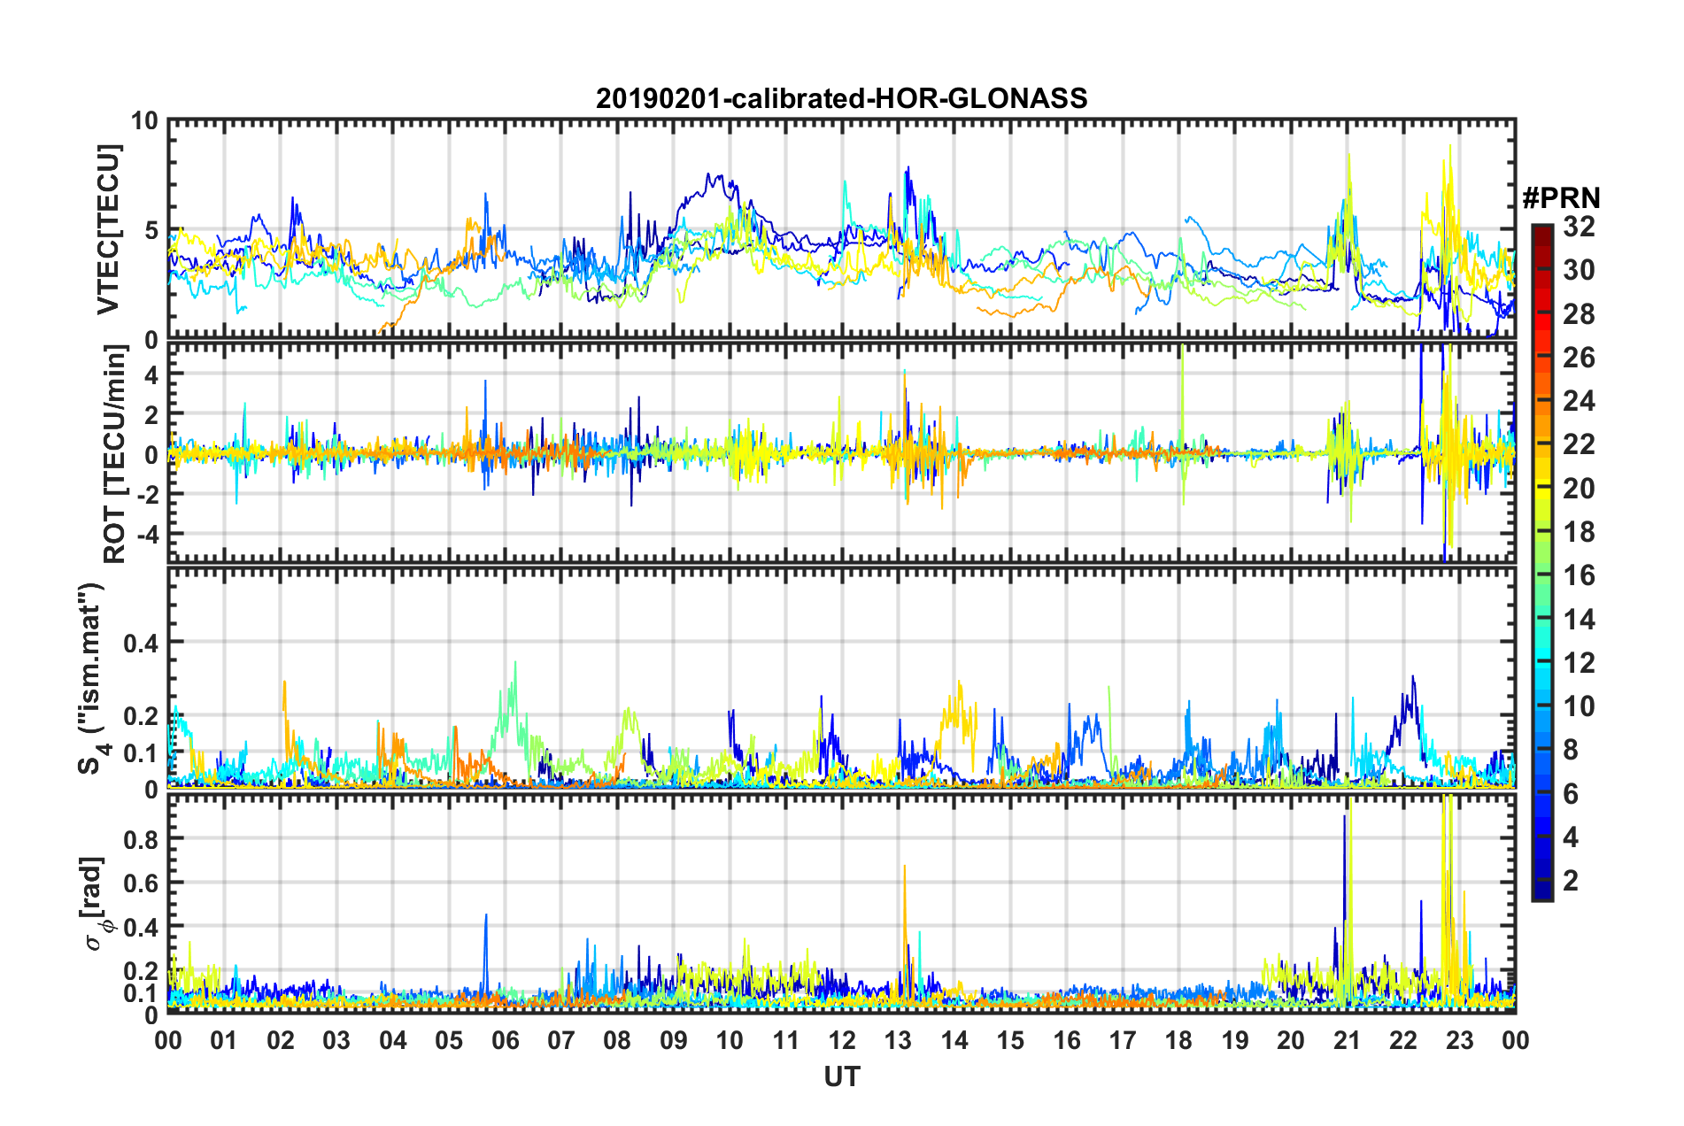The image size is (1684, 1126).
Task: Click the UT x-axis label
Action: point(841,1076)
